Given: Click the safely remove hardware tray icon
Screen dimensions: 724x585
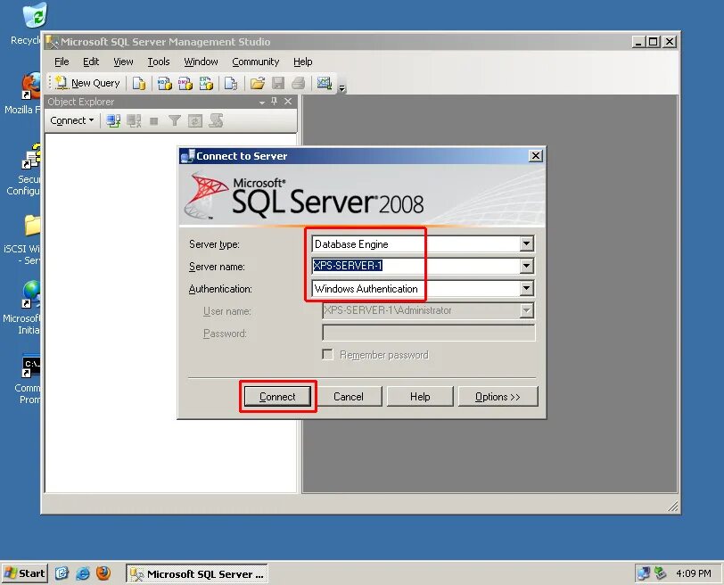Looking at the screenshot, I should 661,573.
